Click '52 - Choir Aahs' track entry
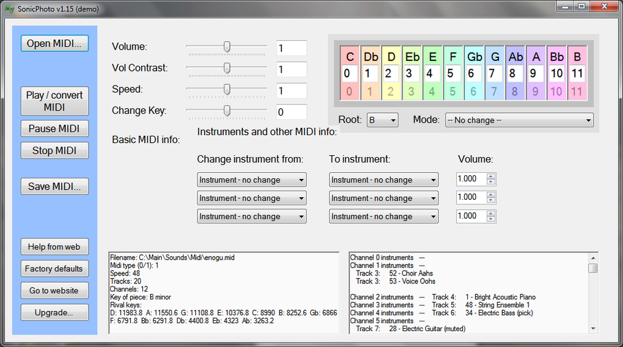 point(411,274)
